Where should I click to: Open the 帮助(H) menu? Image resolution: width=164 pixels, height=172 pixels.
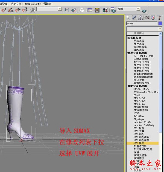tap(48, 4)
